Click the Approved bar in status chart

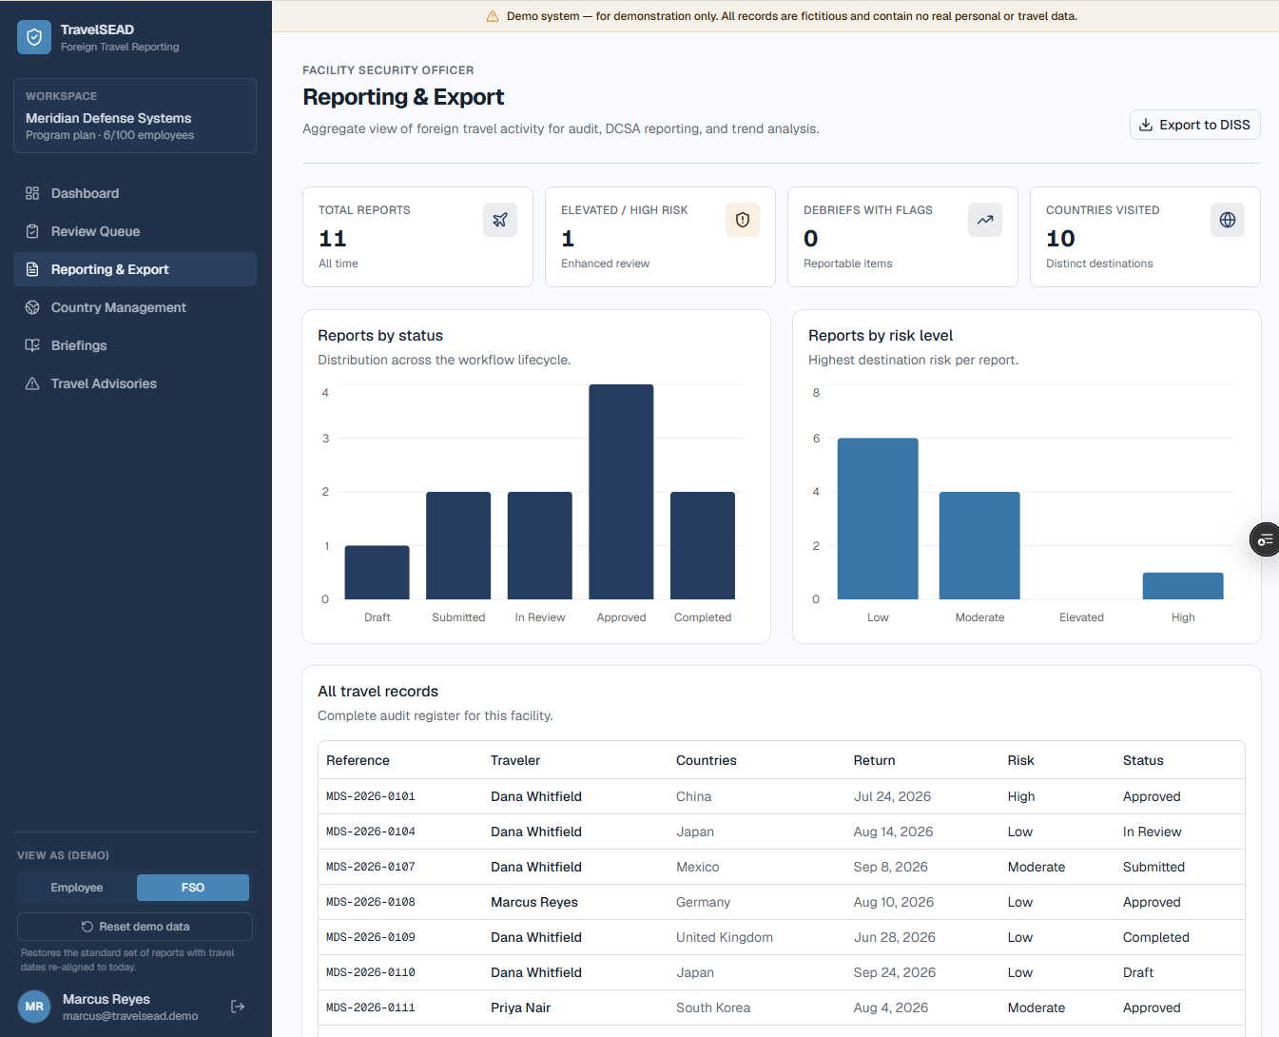click(621, 492)
